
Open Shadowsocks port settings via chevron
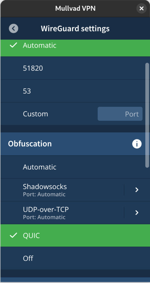coord(137,190)
